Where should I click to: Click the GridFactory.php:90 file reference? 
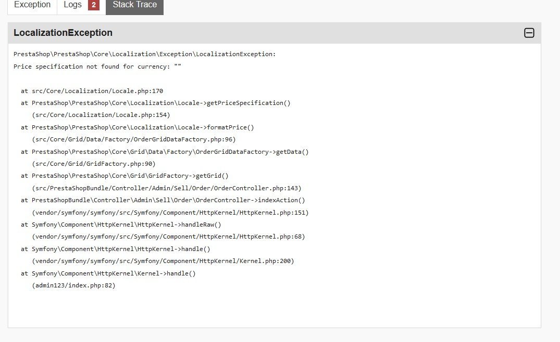[94, 164]
